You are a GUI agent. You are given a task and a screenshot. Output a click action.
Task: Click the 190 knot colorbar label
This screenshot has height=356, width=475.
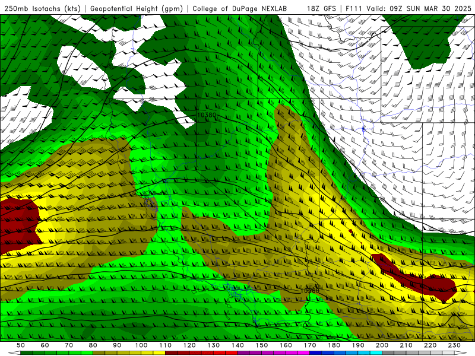tap(358, 345)
